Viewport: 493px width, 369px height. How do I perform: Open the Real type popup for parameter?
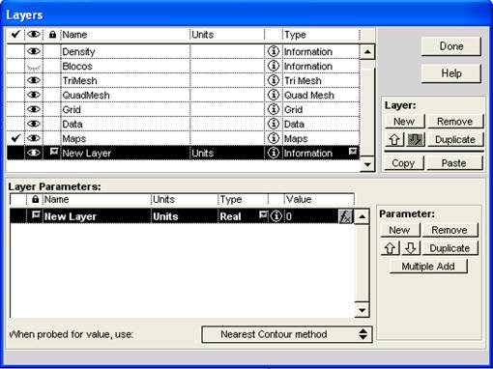[264, 214]
